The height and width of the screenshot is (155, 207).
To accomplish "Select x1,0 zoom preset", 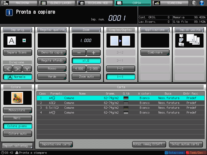I will click(86, 61).
